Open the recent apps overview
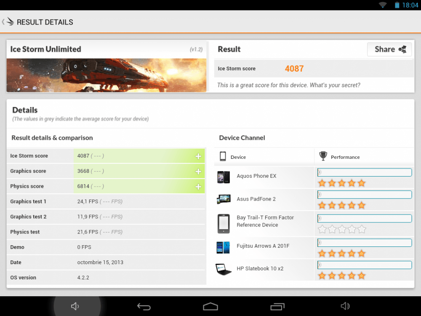This screenshot has height=316, width=421. point(277,306)
